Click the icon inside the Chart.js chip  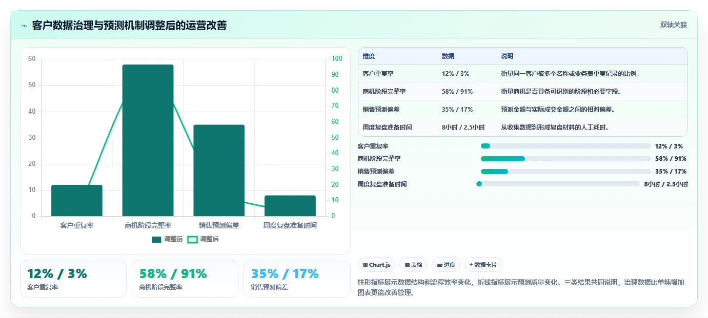(365, 265)
